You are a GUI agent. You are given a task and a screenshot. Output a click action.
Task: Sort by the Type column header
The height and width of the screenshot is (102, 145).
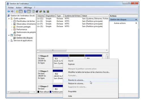[x=60, y=16]
